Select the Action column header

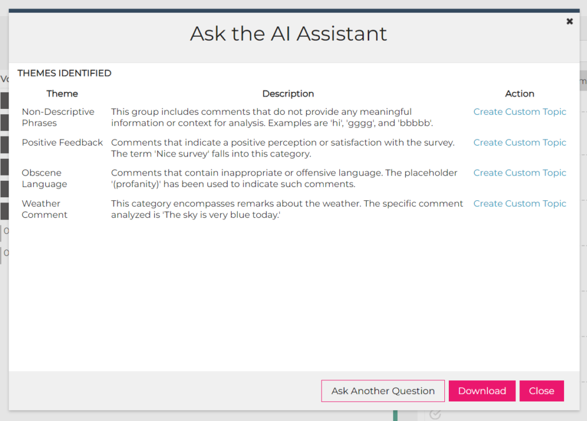[x=519, y=93]
